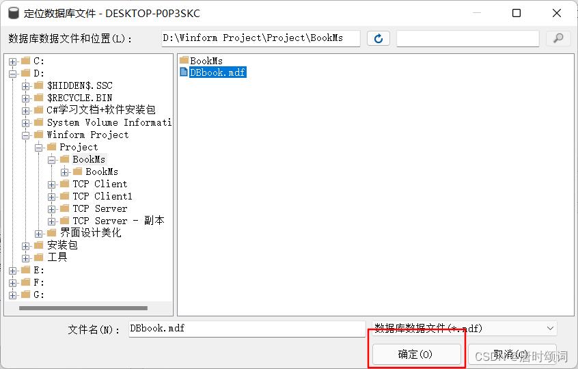Viewport: 578px width, 369px height.
Task: Click the C: drive folder icon
Action: (x=25, y=60)
